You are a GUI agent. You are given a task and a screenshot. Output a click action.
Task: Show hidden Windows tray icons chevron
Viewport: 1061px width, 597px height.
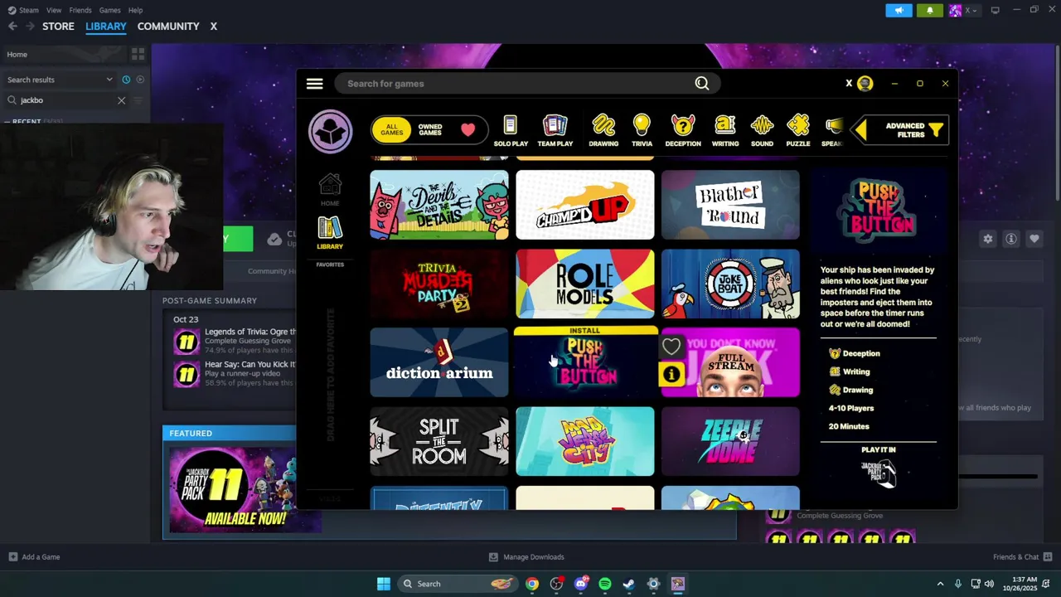[940, 584]
